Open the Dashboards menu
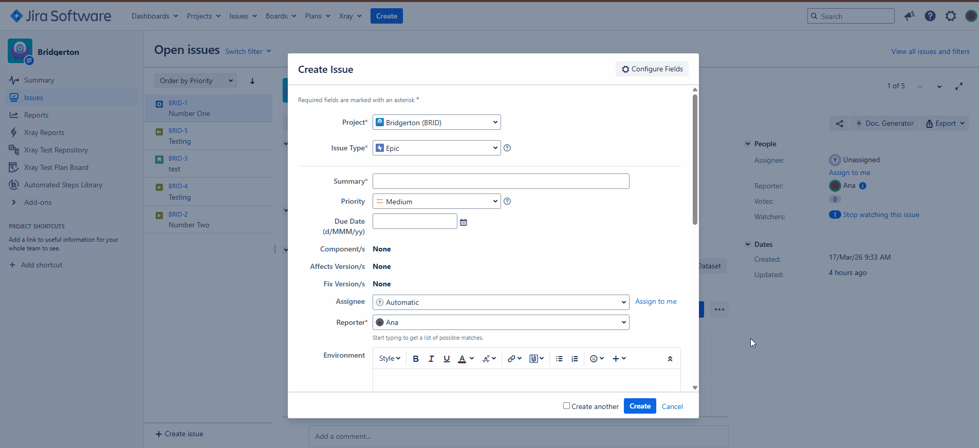The width and height of the screenshot is (979, 448). tap(155, 16)
